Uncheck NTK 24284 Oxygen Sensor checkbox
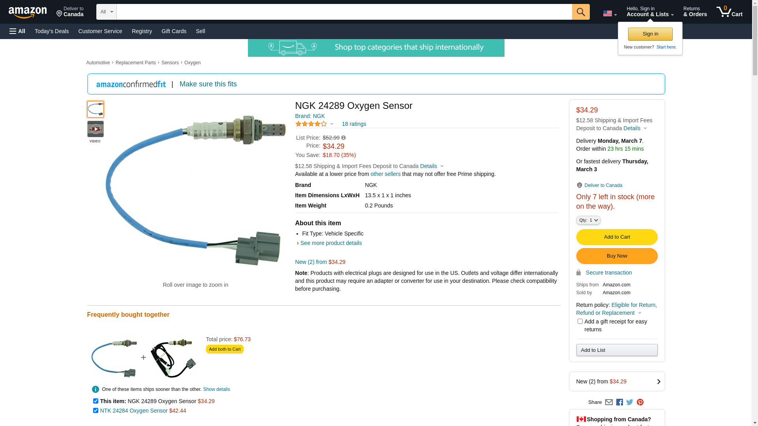The width and height of the screenshot is (758, 426). coord(96,411)
